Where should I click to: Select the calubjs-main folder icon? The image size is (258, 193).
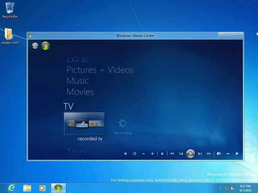pyautogui.click(x=10, y=36)
